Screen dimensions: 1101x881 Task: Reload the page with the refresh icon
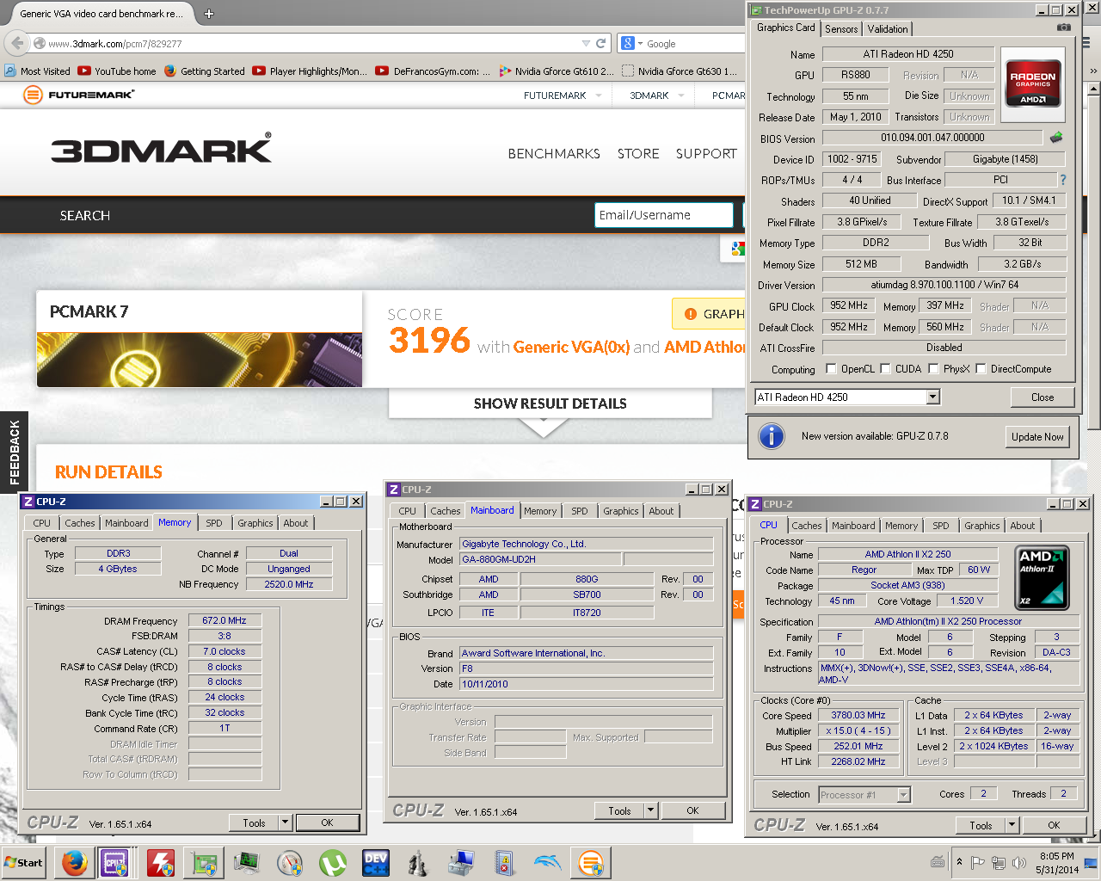coord(601,43)
